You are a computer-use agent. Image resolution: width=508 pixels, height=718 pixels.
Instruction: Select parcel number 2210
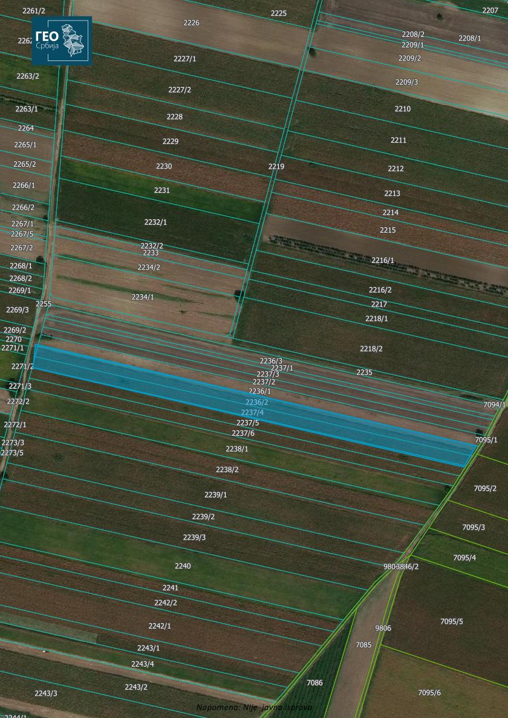(403, 109)
